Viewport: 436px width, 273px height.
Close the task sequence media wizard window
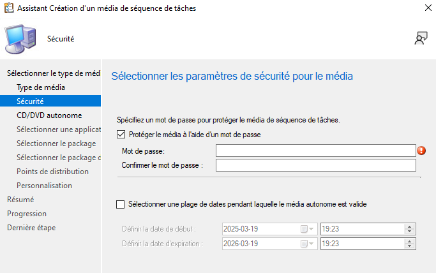point(426,8)
